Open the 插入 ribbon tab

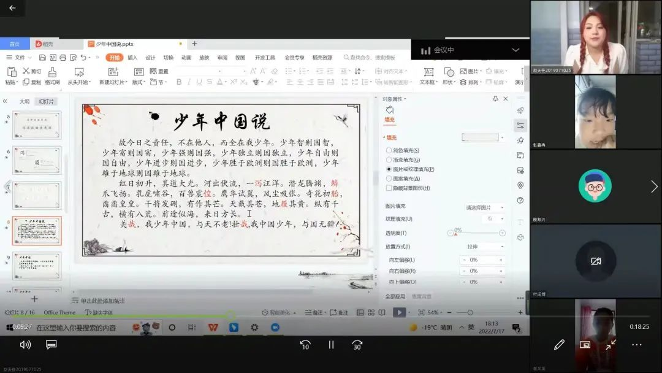tap(132, 58)
